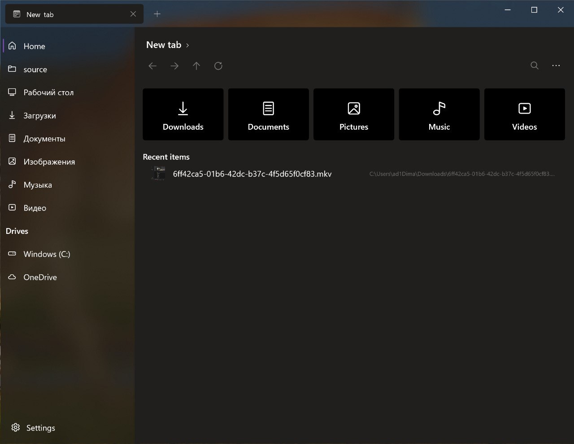The height and width of the screenshot is (444, 574).
Task: Click the Recent items heading
Action: 166,157
